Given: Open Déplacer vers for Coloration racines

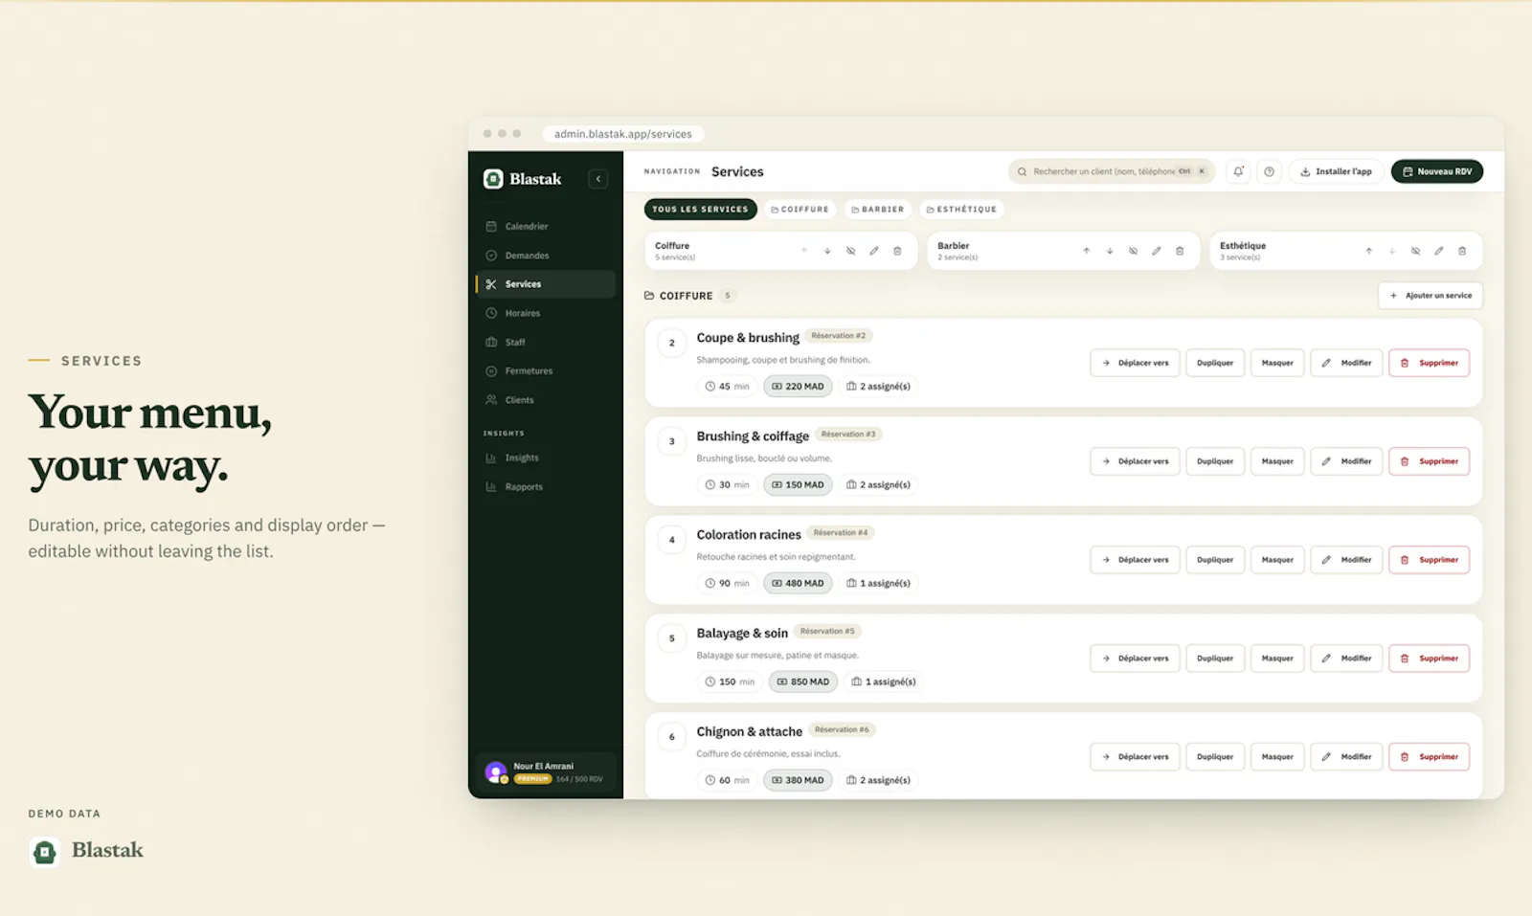Looking at the screenshot, I should [1135, 560].
